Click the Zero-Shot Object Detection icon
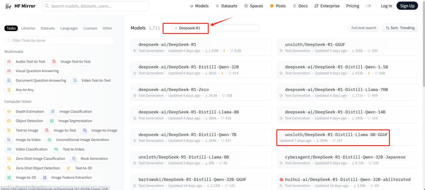This screenshot has width=425, height=190. pos(9,168)
